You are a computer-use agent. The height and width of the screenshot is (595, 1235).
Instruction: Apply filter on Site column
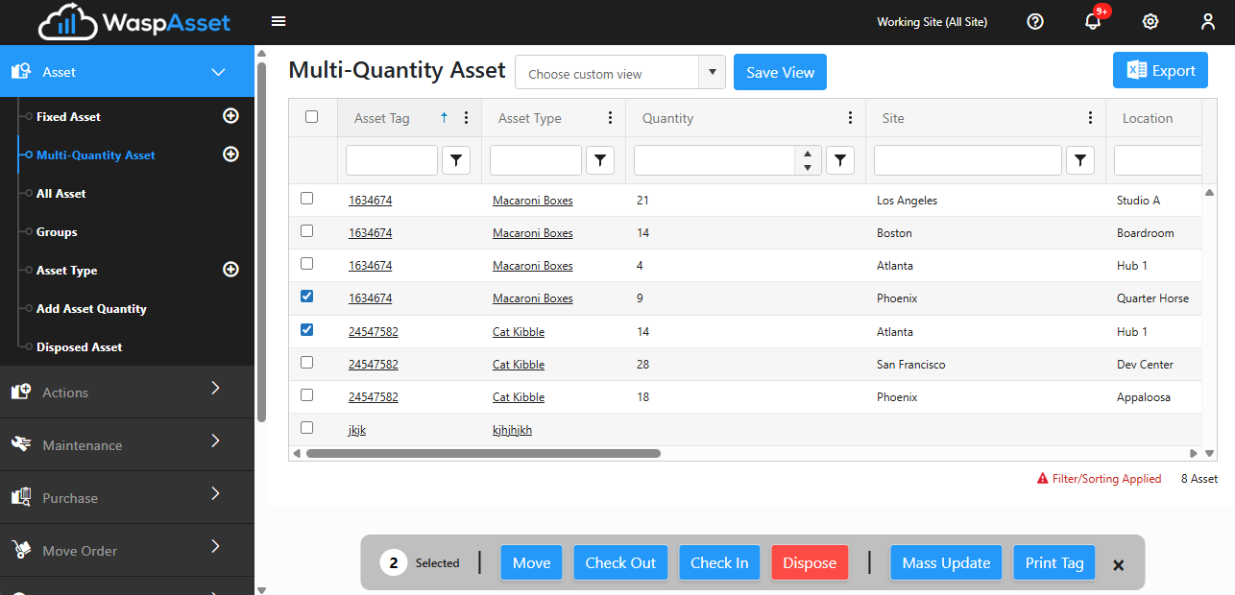[1080, 160]
